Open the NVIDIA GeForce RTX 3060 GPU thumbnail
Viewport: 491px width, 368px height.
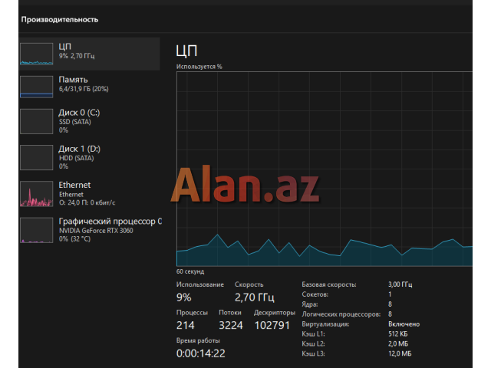(35, 230)
